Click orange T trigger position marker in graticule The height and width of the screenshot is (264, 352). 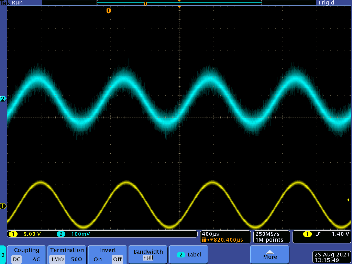click(108, 11)
